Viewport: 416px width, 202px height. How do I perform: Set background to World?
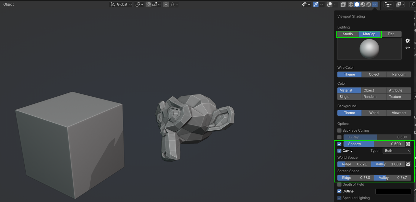pyautogui.click(x=374, y=113)
